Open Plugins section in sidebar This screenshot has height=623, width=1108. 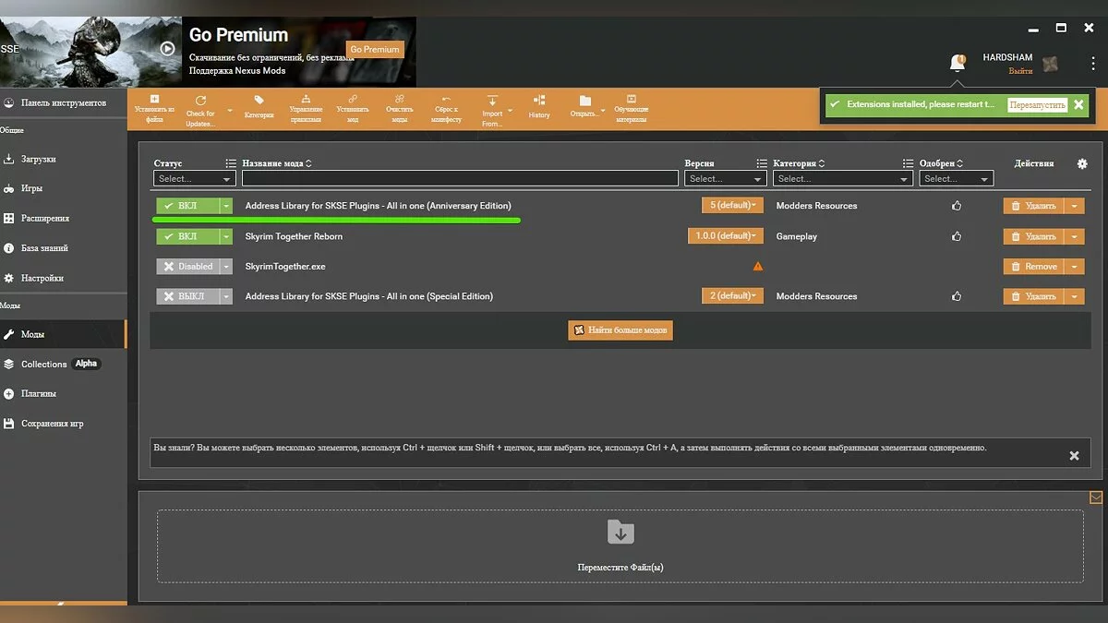tap(39, 393)
